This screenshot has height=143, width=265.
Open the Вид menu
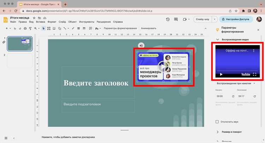(x=31, y=22)
